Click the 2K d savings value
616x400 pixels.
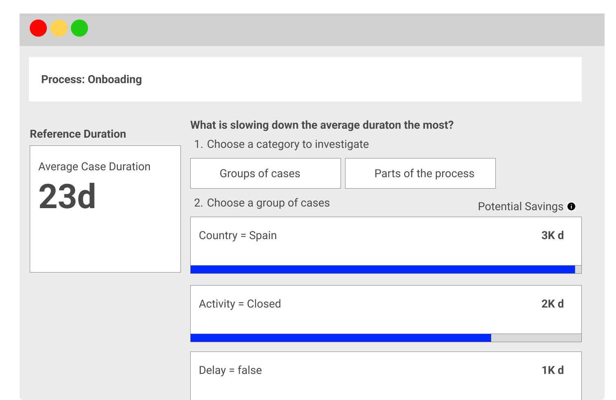pyautogui.click(x=552, y=304)
